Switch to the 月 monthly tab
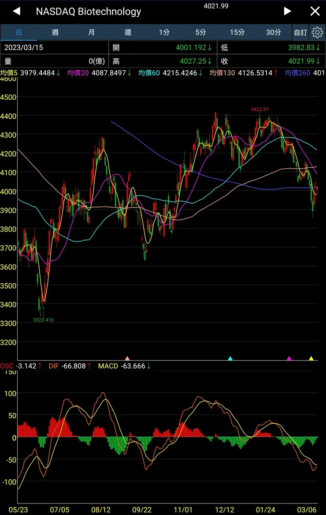This screenshot has width=326, height=515. click(x=92, y=32)
